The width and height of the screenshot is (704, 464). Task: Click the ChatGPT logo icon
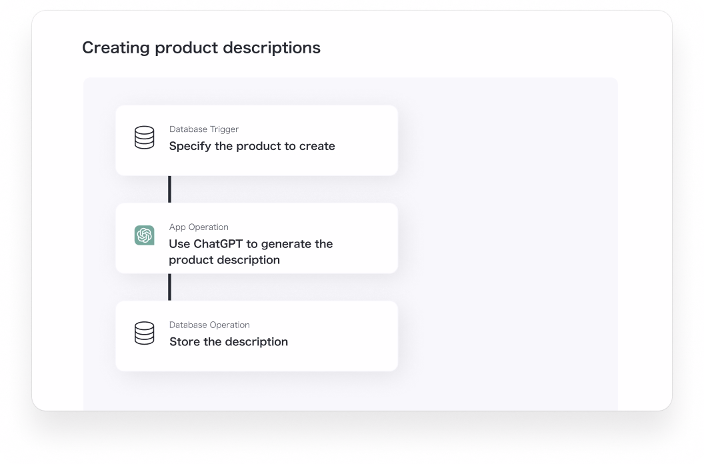[144, 235]
